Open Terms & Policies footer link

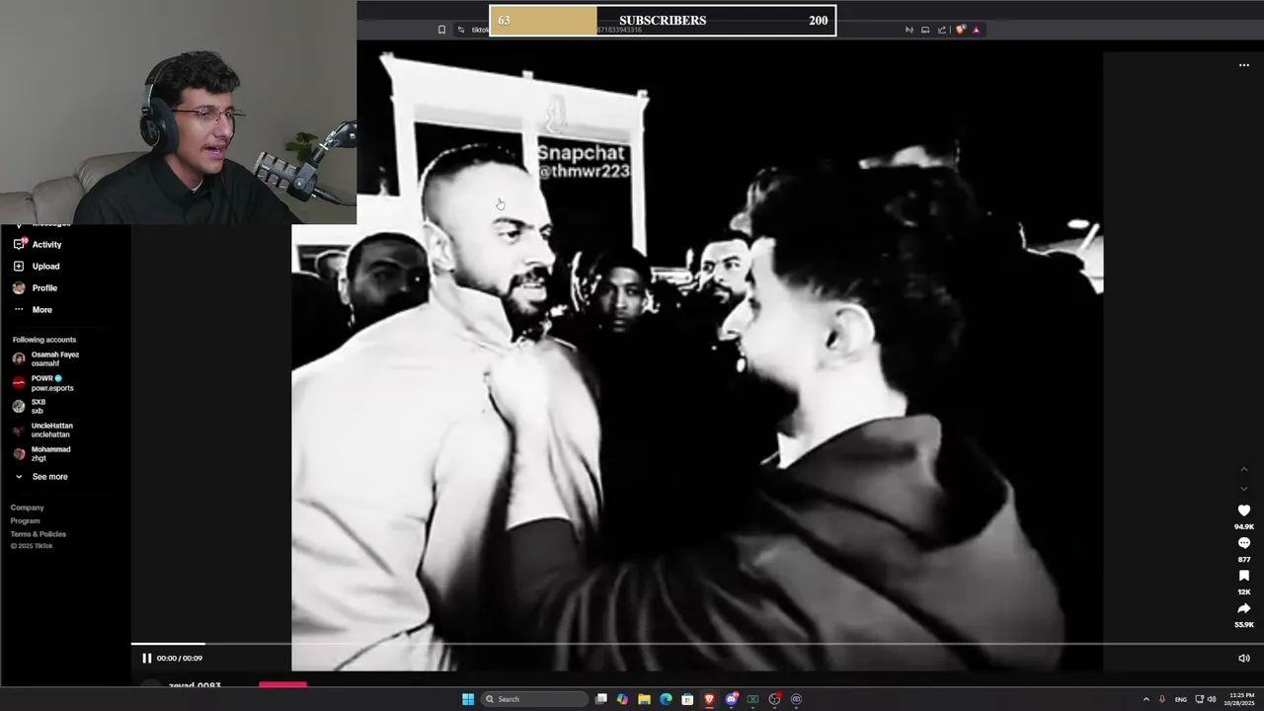[39, 534]
